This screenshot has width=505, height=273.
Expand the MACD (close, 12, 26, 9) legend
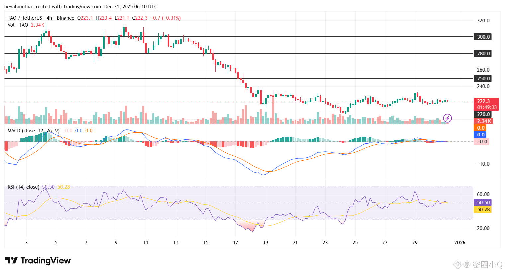tap(33, 131)
